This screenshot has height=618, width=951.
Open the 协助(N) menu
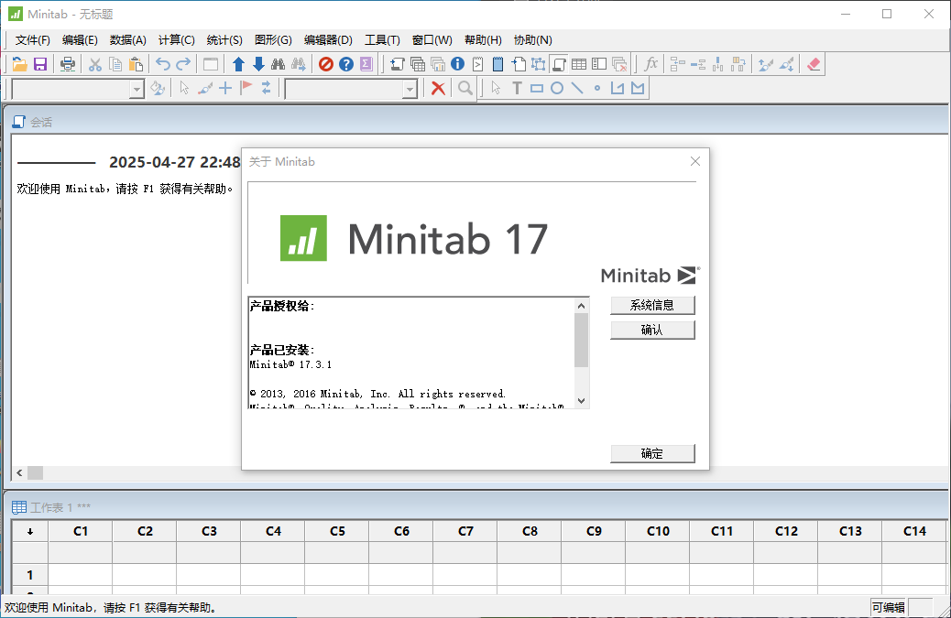[x=533, y=40]
